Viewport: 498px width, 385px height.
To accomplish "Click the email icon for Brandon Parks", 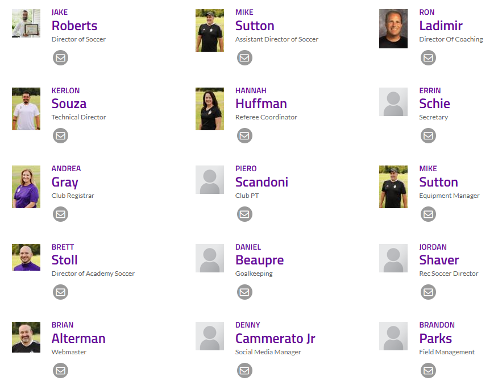I will (428, 370).
